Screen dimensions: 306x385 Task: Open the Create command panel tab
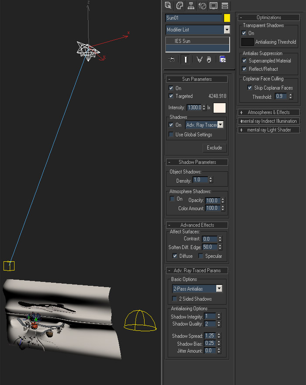click(x=168, y=6)
